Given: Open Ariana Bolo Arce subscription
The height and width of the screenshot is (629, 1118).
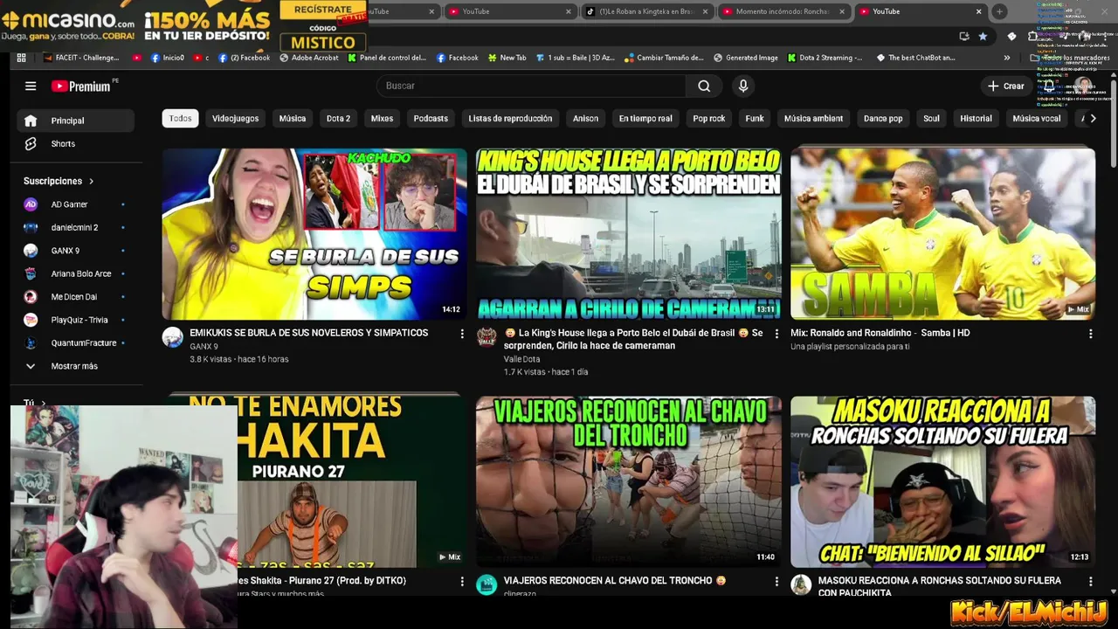Looking at the screenshot, I should coord(75,273).
